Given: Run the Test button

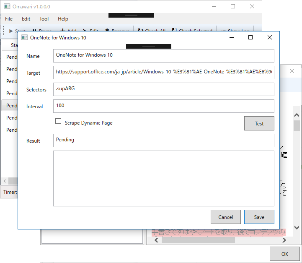Looking at the screenshot, I should click(x=259, y=123).
